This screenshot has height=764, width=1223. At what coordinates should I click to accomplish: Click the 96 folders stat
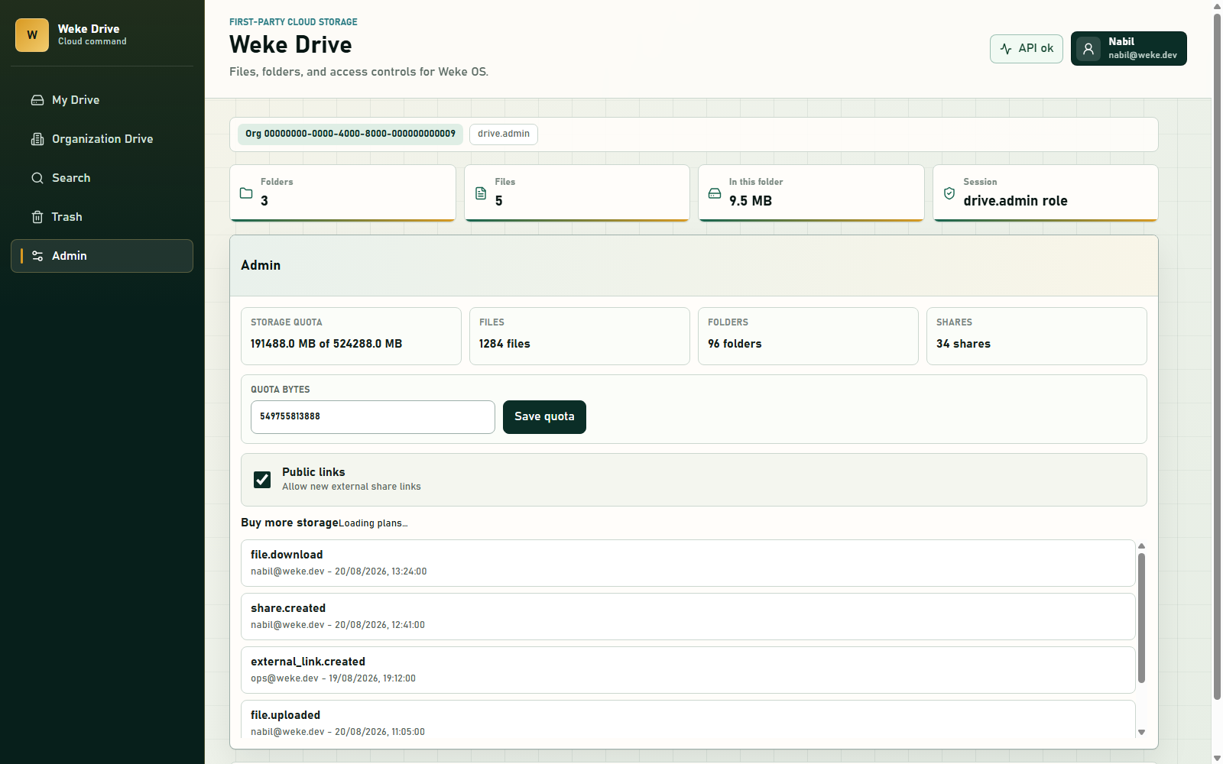pyautogui.click(x=735, y=344)
